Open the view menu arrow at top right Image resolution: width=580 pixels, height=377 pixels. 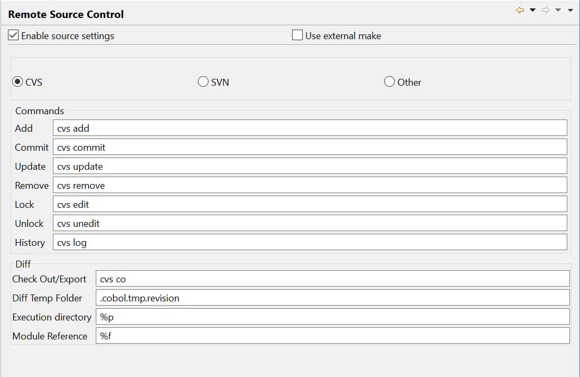(570, 10)
